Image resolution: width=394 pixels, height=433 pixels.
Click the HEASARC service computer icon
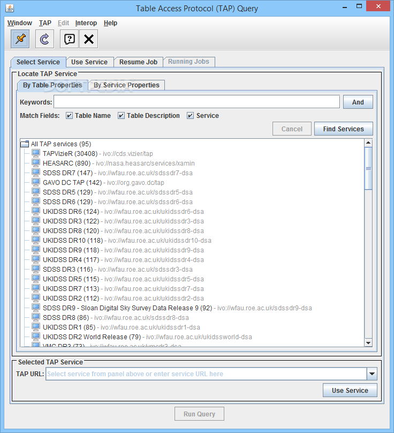36,163
